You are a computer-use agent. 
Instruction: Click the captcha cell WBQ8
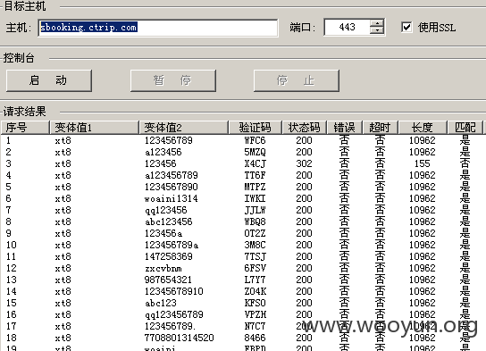click(255, 221)
